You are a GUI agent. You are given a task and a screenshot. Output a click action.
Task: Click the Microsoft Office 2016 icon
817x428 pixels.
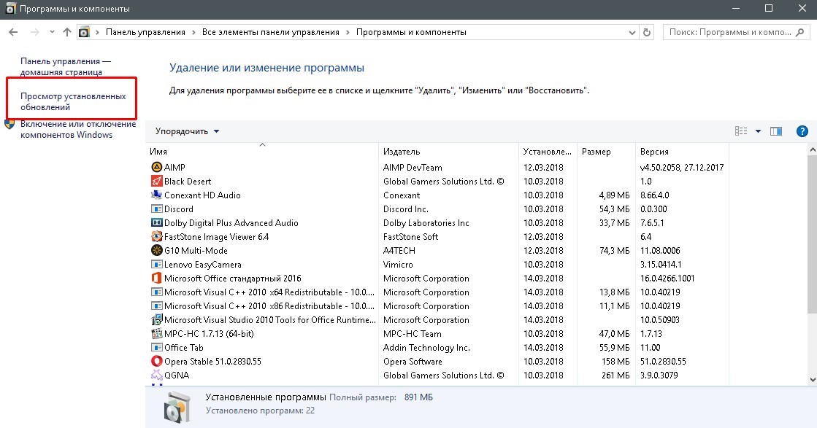coord(156,279)
